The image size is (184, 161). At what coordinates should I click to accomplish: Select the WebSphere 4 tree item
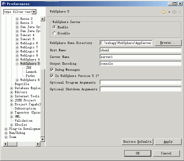click(x=30, y=60)
